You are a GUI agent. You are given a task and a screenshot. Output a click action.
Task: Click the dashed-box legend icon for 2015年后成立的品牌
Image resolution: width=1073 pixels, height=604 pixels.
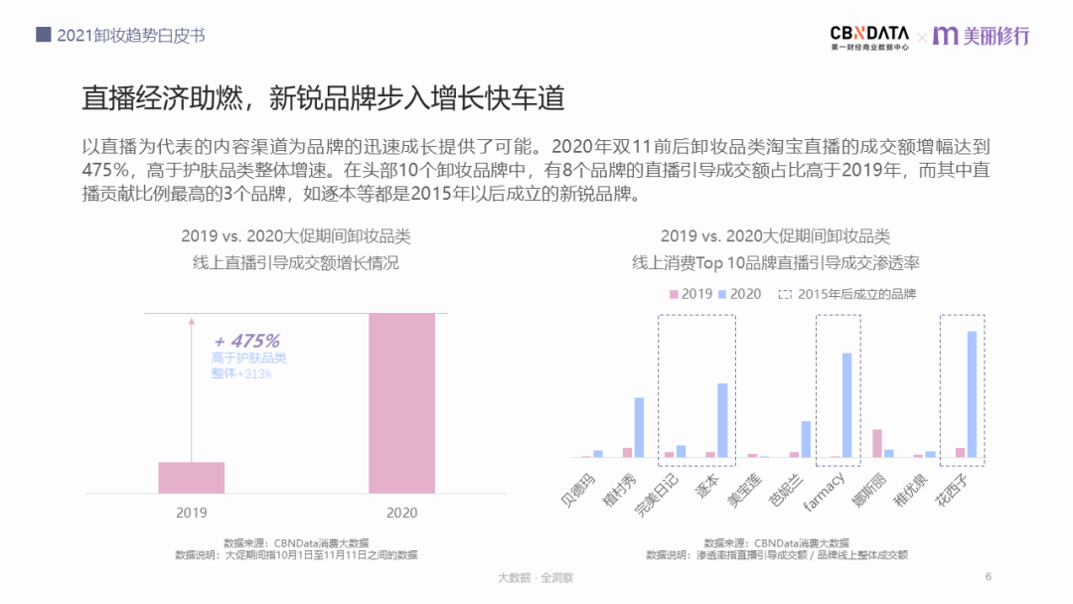click(785, 294)
